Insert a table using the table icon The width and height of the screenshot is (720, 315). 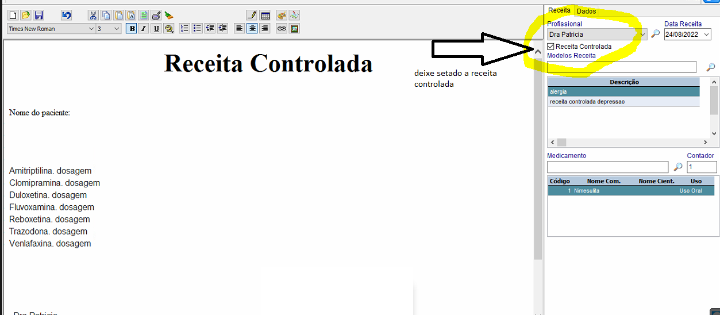click(265, 16)
